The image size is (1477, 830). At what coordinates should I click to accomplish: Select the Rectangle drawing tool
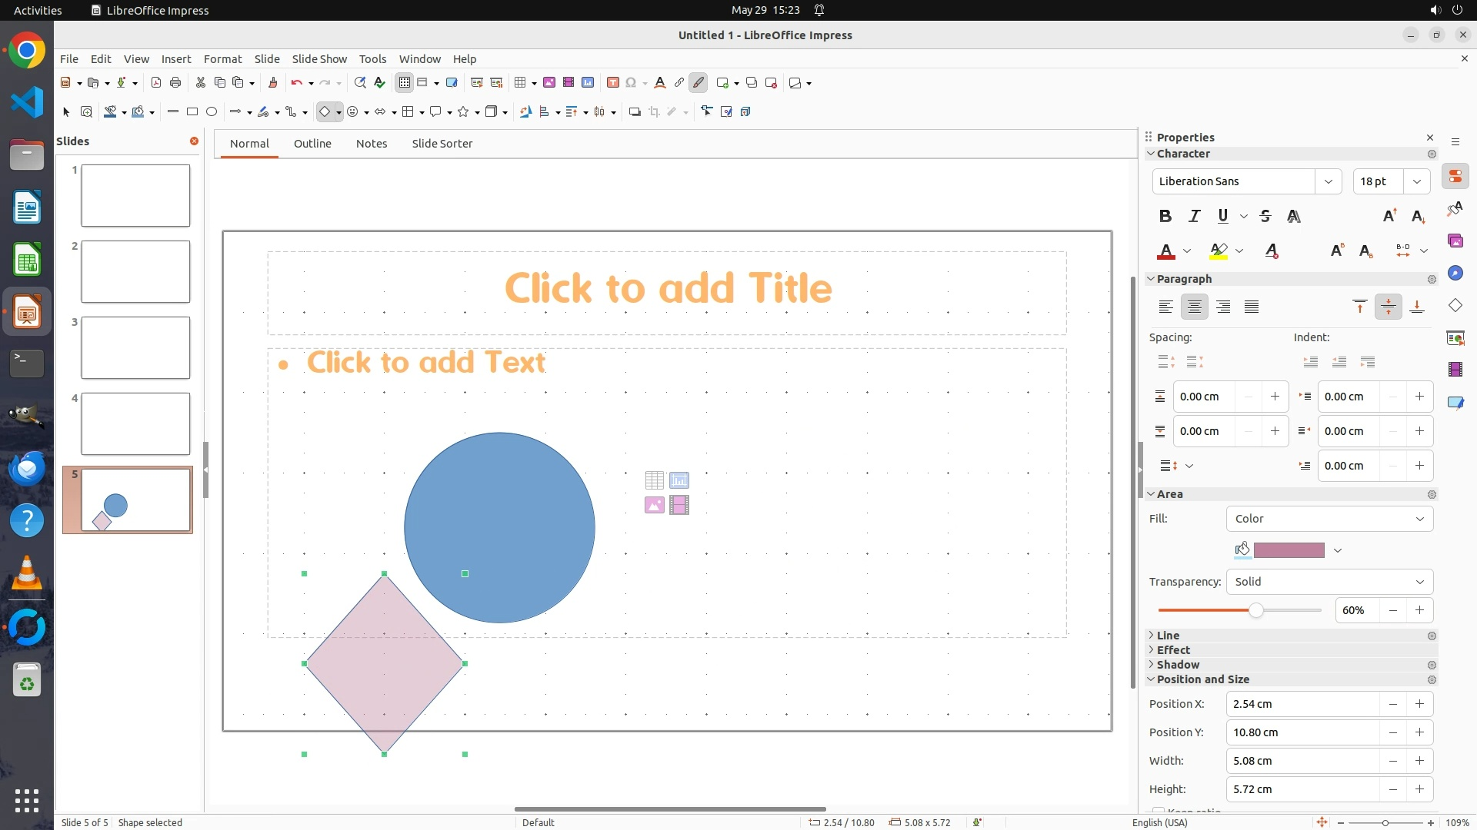tap(192, 112)
